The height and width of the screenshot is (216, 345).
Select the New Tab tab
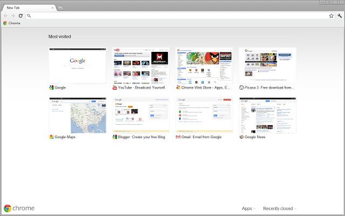point(29,8)
